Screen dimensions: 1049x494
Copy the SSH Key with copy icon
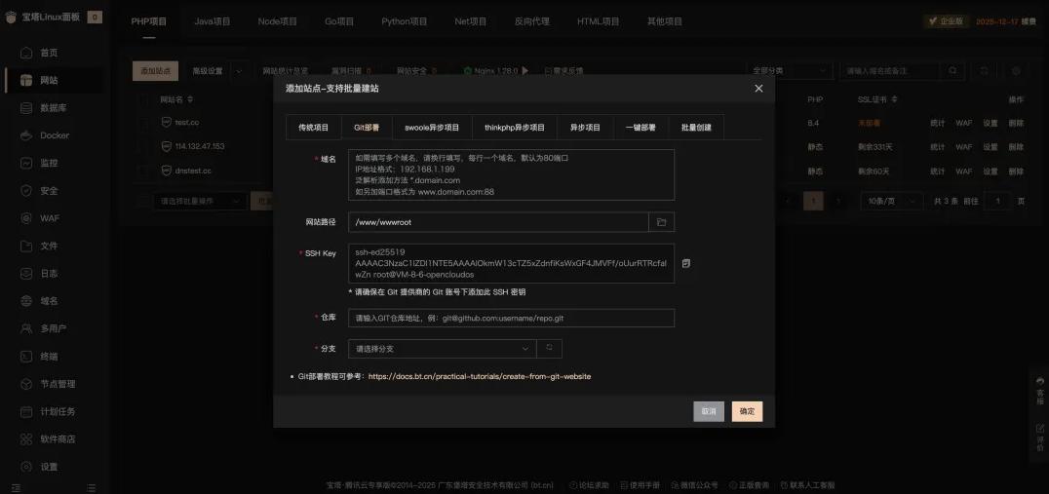point(685,263)
